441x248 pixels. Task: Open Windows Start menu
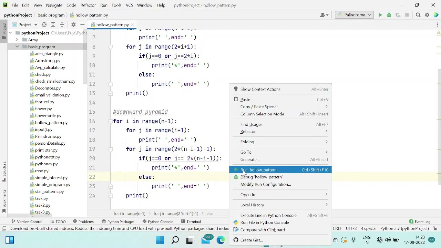coord(160,240)
